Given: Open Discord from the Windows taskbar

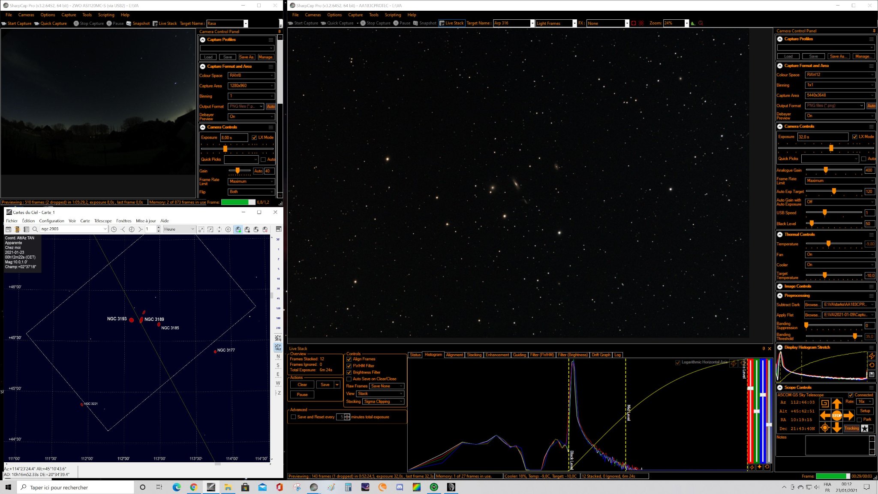Looking at the screenshot, I should (x=400, y=487).
